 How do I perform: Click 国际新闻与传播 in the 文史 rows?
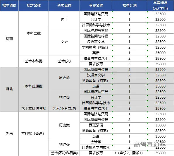(96, 36)
